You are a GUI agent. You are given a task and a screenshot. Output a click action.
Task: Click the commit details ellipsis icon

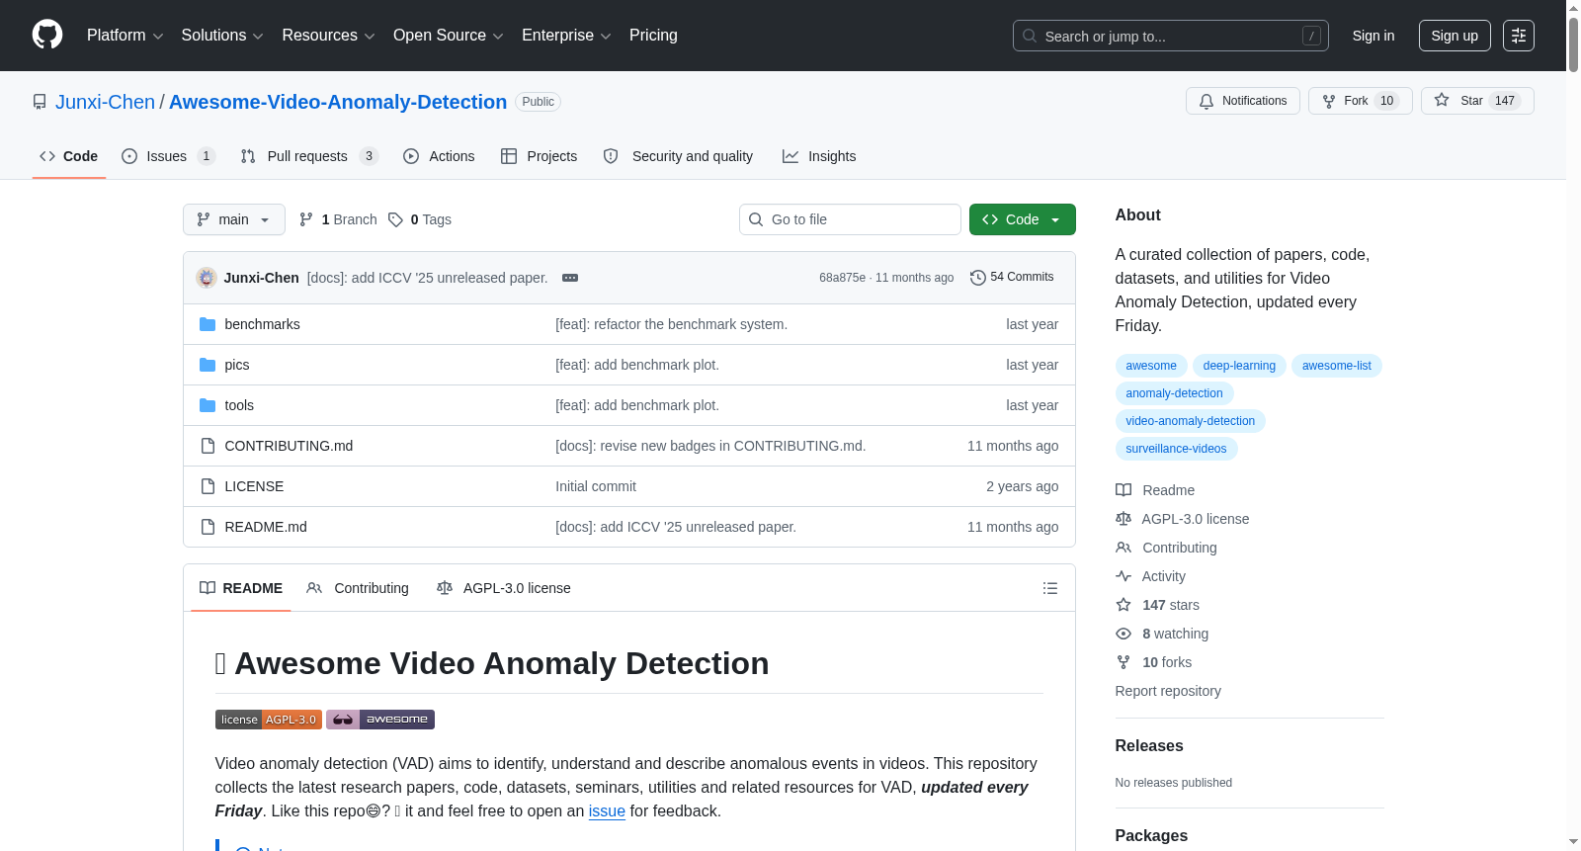570,278
